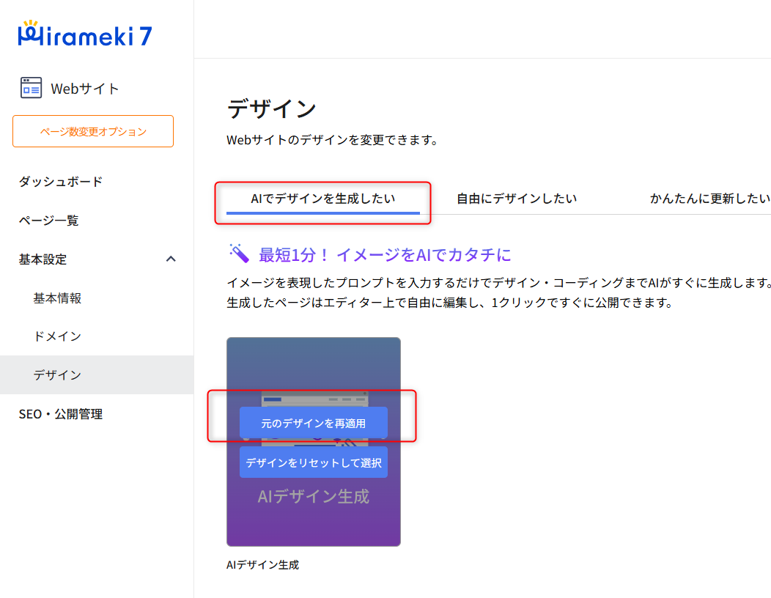Open SEO・公開管理 in the sidebar
Viewport: 771px width, 598px height.
coord(61,414)
